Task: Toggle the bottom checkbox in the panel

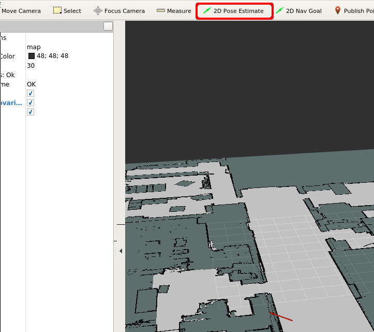Action: pos(31,112)
